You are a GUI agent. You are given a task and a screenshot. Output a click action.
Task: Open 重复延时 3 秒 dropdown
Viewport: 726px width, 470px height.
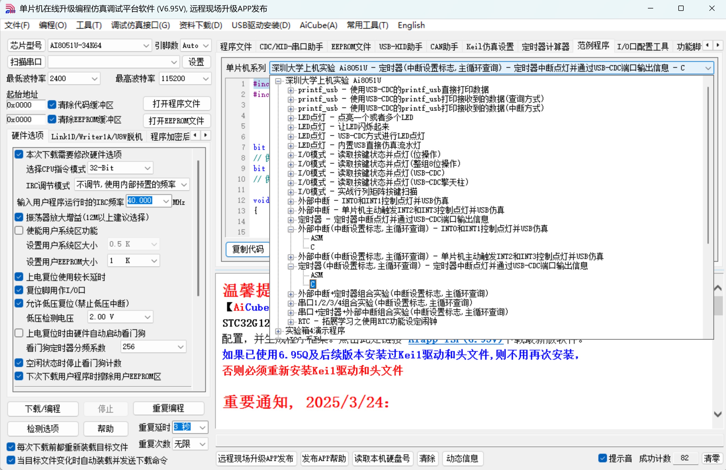190,427
